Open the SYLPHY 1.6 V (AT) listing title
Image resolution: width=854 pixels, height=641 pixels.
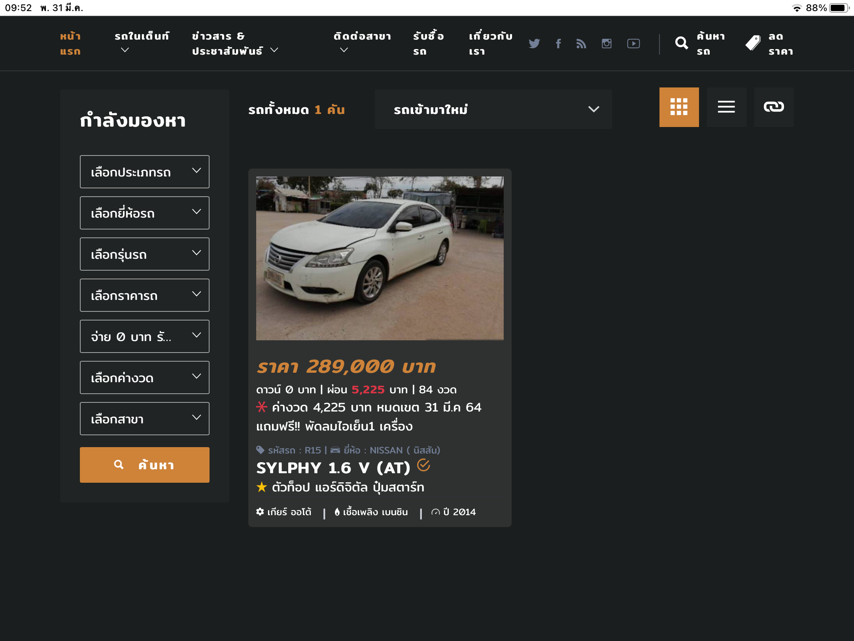333,468
